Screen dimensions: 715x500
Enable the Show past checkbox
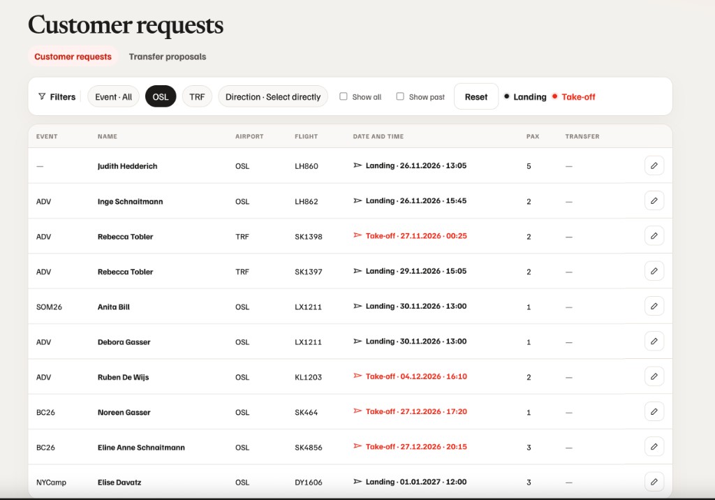point(400,96)
